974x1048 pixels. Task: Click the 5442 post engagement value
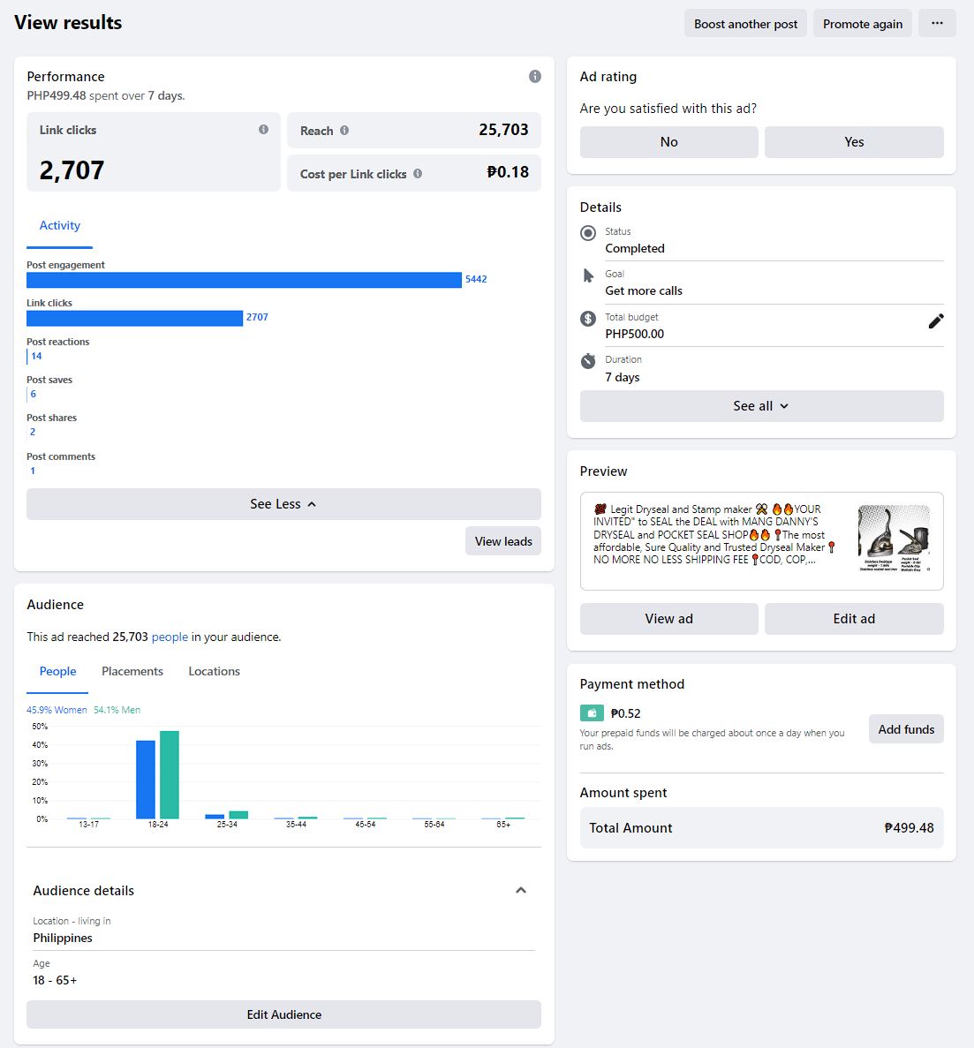pos(476,279)
